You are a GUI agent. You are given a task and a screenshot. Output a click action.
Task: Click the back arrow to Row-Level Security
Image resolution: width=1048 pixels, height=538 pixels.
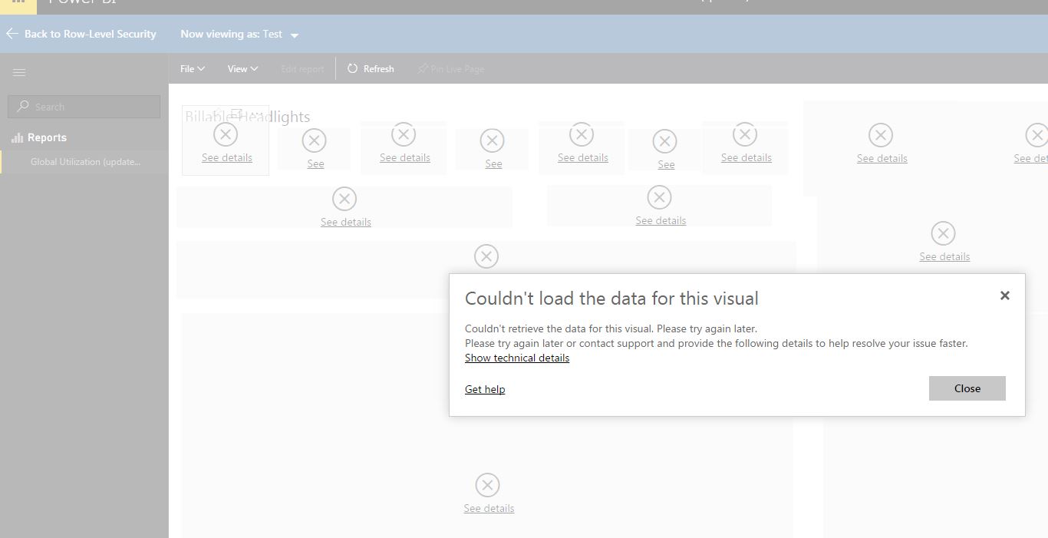click(x=12, y=34)
